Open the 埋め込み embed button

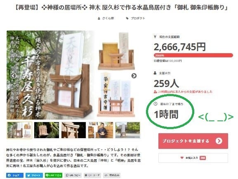click(112, 175)
